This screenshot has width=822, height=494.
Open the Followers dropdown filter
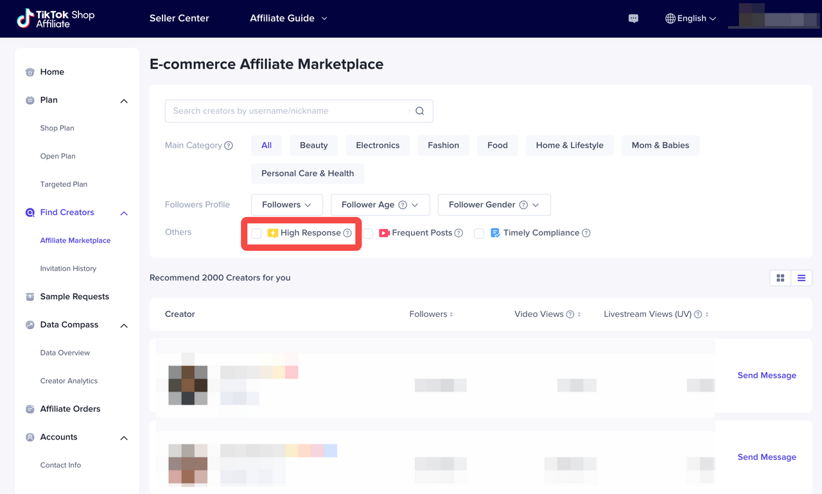286,205
